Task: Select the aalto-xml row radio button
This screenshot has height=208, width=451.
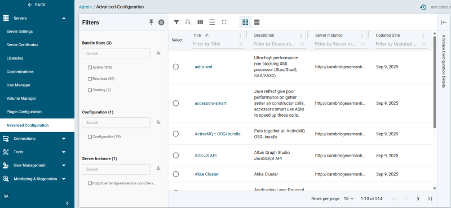Action: pyautogui.click(x=176, y=67)
